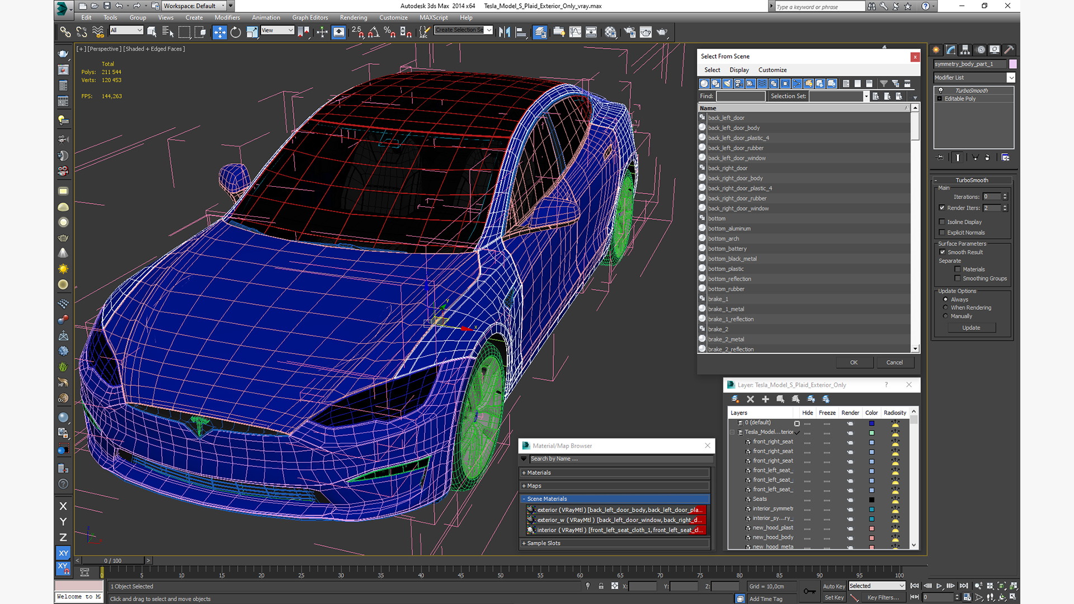Screen dimensions: 1074x604
Task: Open the Motion command panel tab
Action: point(980,50)
